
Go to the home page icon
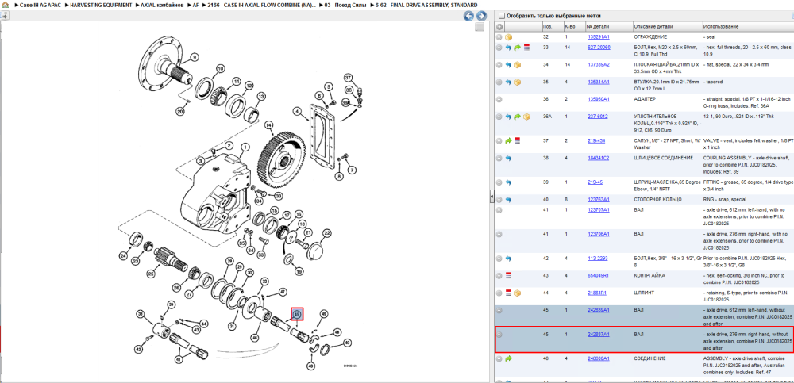click(x=5, y=5)
